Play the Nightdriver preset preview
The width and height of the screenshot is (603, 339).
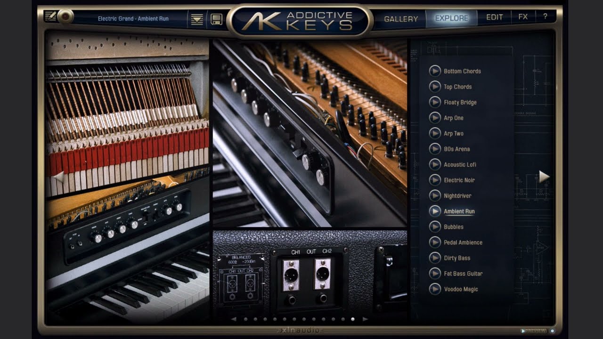coord(435,195)
